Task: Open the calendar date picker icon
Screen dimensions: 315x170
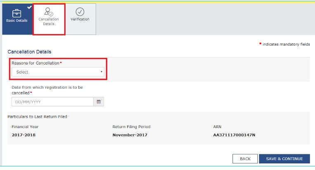Action: pyautogui.click(x=99, y=101)
